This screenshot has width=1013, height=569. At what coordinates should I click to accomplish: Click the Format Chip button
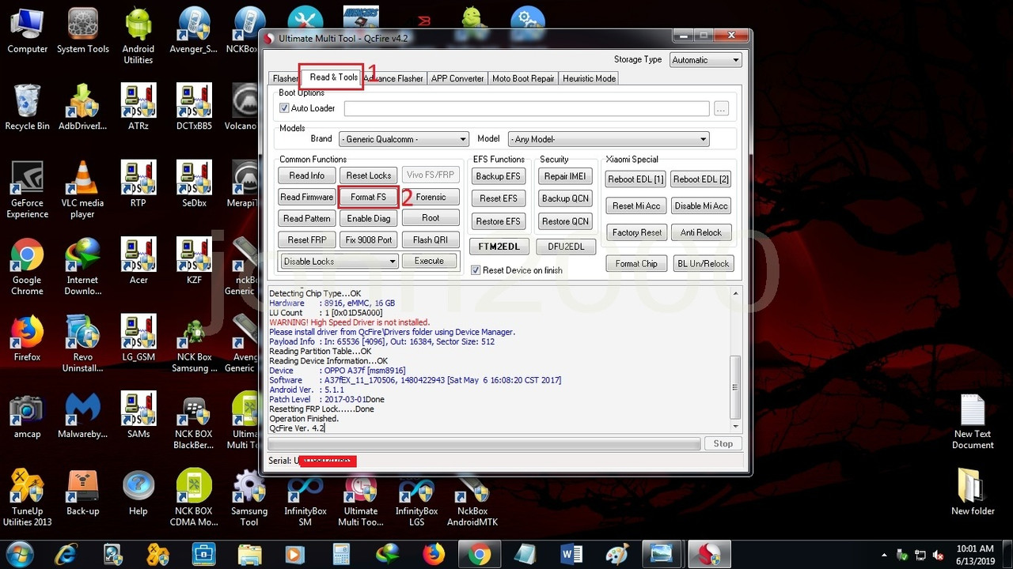click(x=636, y=264)
